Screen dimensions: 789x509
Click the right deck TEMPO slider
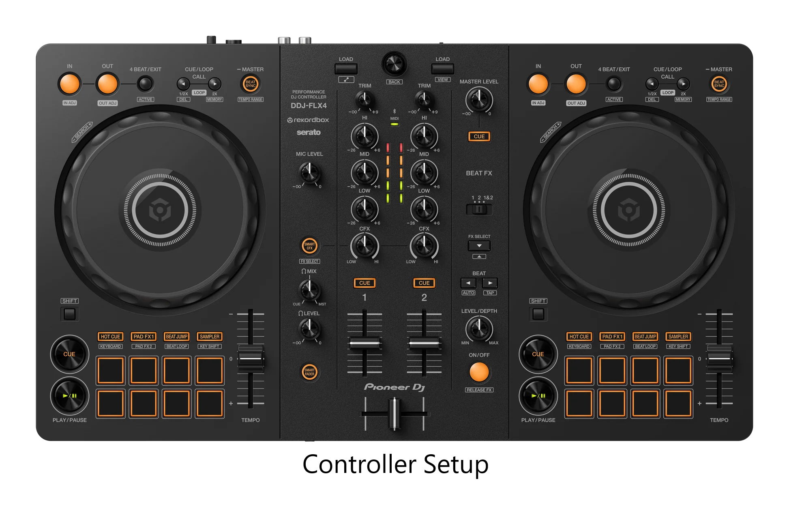[x=719, y=359]
